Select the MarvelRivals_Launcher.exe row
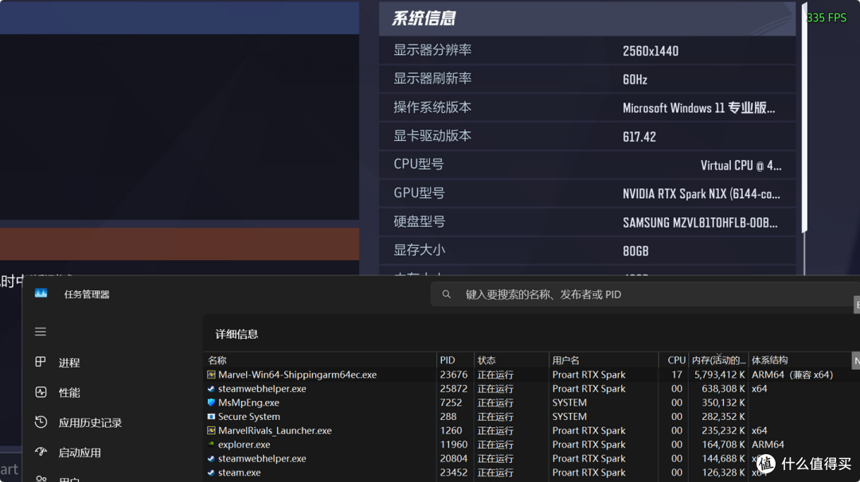This screenshot has height=482, width=860. pyautogui.click(x=531, y=430)
